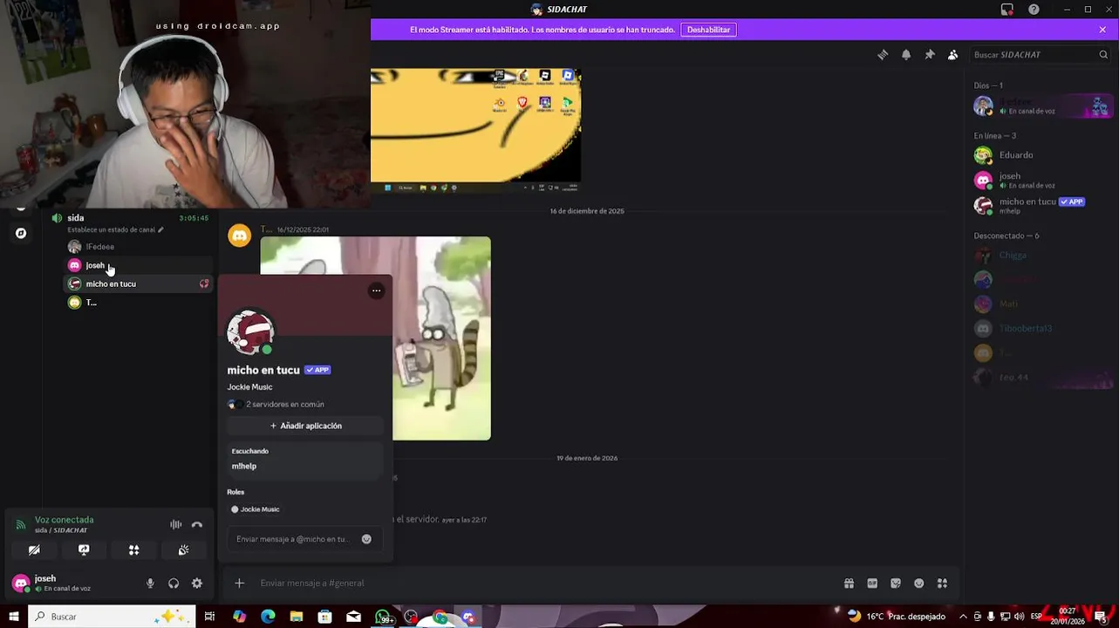Toggle noise suppression waveform icon
The width and height of the screenshot is (1119, 628).
pos(175,524)
